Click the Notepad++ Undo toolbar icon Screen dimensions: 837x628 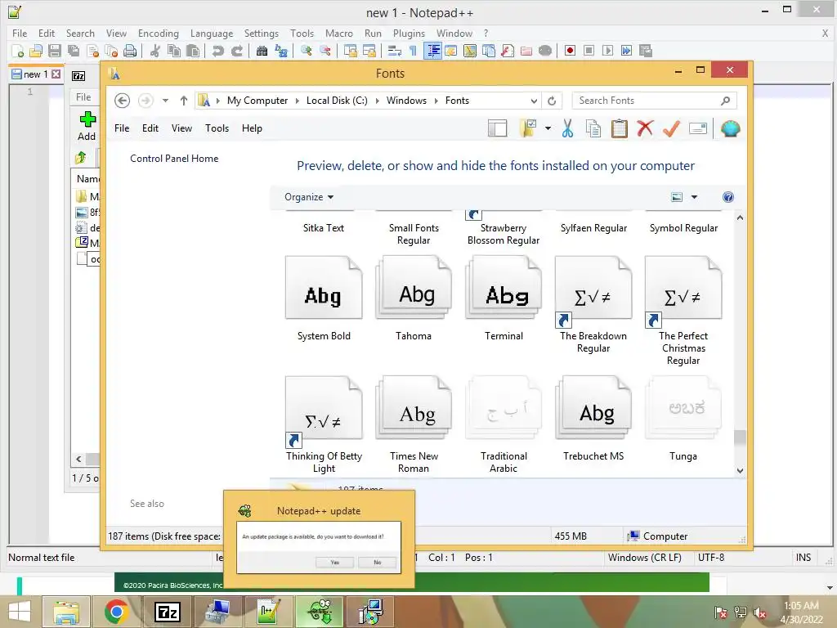[217, 51]
